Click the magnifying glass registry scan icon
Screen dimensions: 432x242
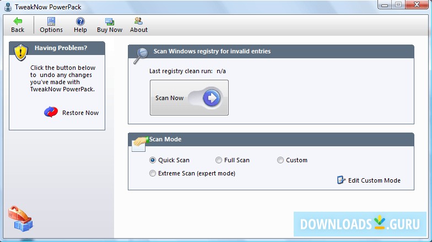[141, 56]
